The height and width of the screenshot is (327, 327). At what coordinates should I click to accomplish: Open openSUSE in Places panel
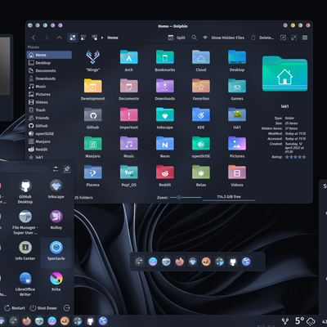[x=49, y=134]
